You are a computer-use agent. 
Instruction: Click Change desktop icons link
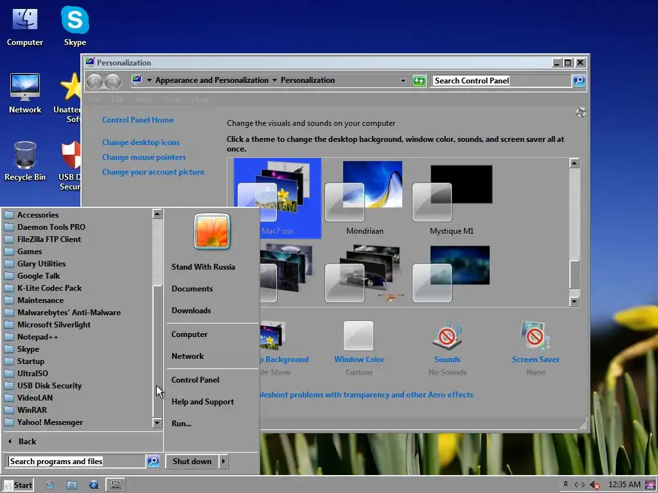tap(141, 143)
